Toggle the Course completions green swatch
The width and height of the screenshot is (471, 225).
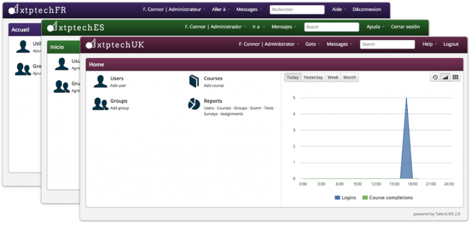(365, 198)
